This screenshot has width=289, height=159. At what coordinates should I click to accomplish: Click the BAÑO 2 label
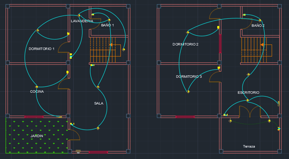coord(258,26)
